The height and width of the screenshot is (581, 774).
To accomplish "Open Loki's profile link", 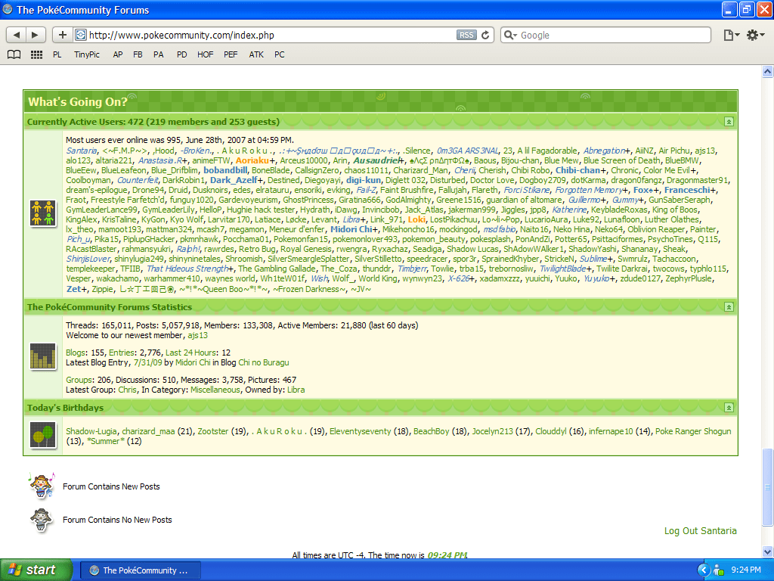I will tap(416, 219).
